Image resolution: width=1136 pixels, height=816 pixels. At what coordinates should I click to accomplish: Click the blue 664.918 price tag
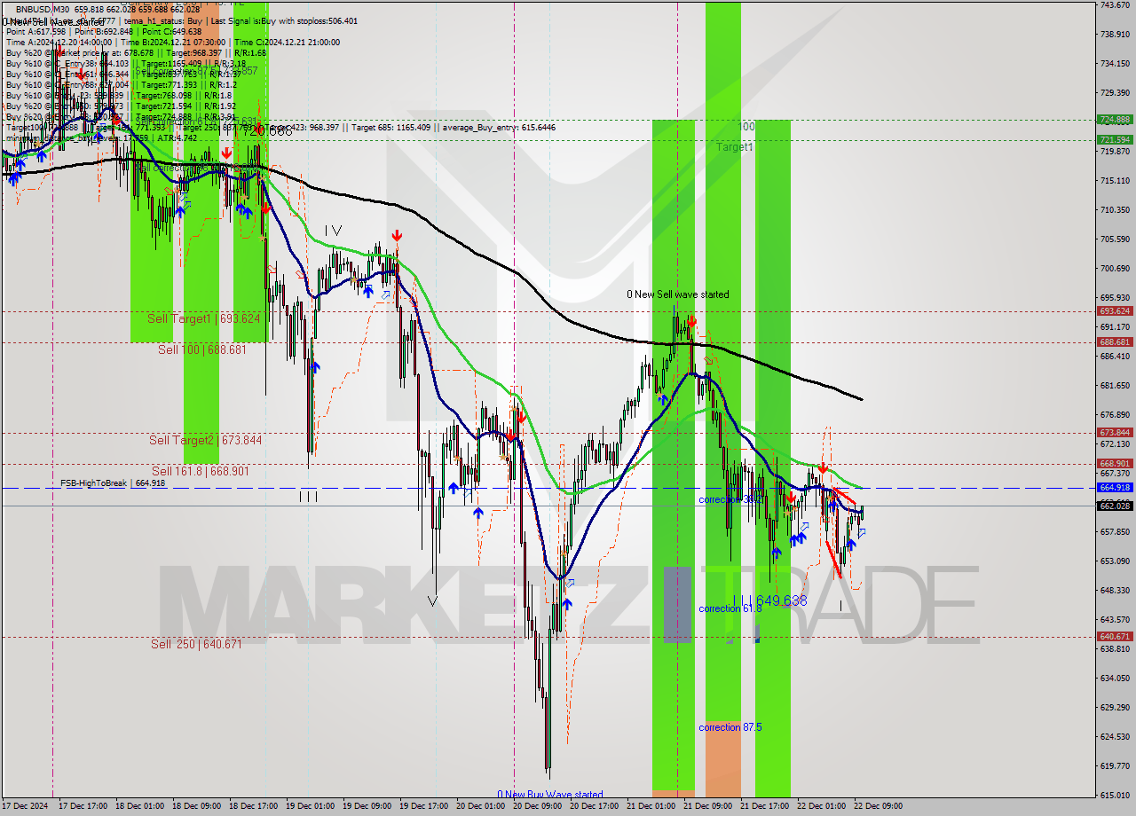point(1115,488)
